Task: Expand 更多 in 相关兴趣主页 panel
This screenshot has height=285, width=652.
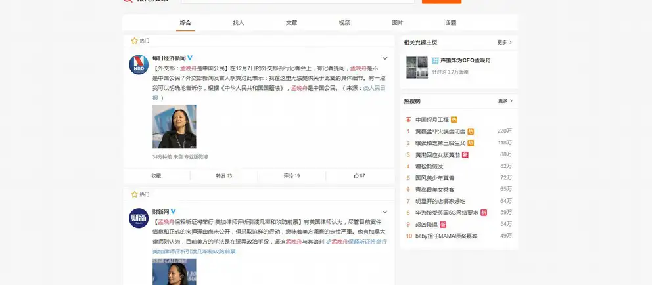Action: pyautogui.click(x=504, y=43)
